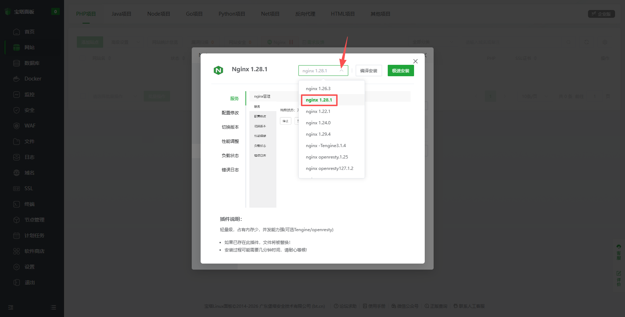Screen dimensions: 625x317
Task: Open the 监控 monitoring sidebar icon
Action: (x=16, y=94)
